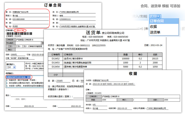The image size is (185, 114).
Task: Click the total amount value 23165
Action: coord(59,81)
